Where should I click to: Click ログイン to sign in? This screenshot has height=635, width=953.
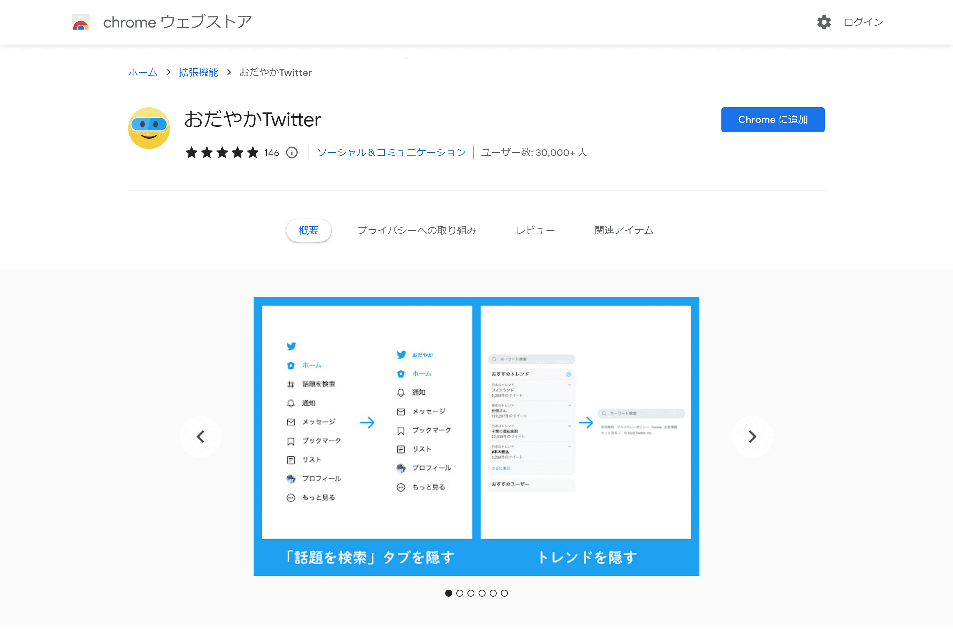pyautogui.click(x=863, y=22)
